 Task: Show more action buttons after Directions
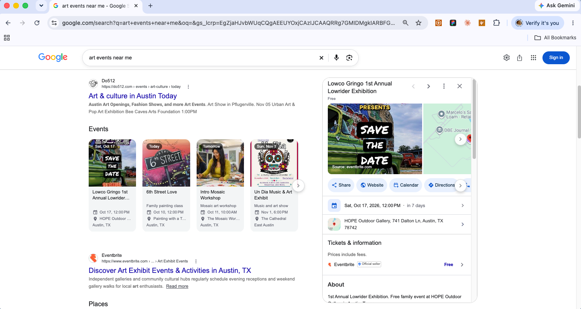tap(461, 185)
